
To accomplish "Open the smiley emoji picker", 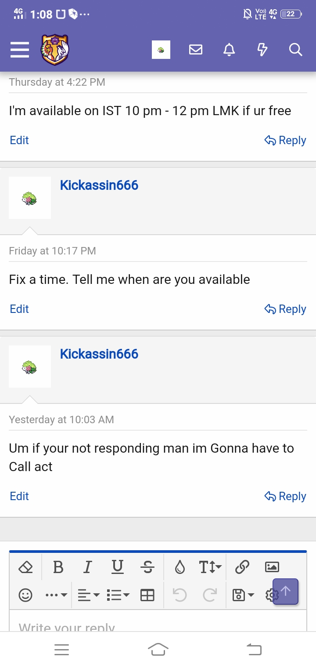I will (x=26, y=595).
